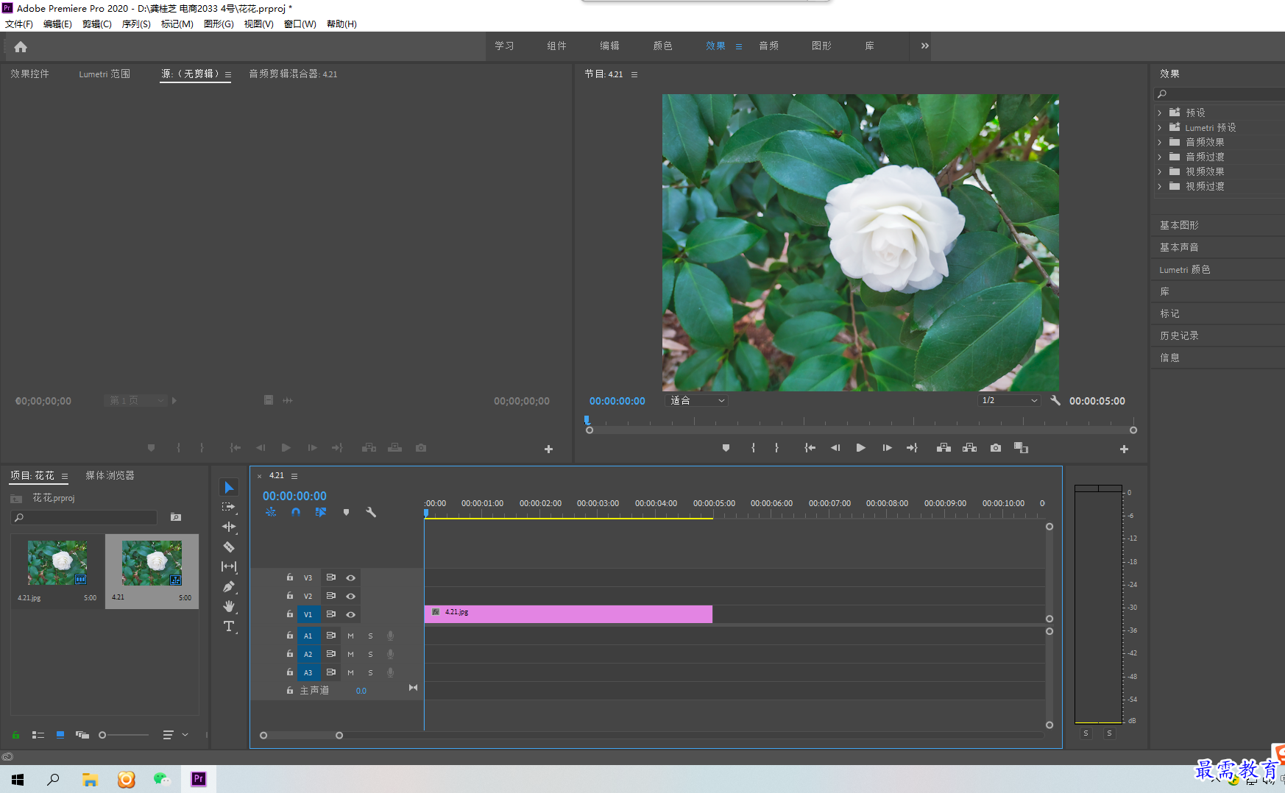Go to Out point in program monitor
This screenshot has height=793, width=1285.
tap(912, 448)
